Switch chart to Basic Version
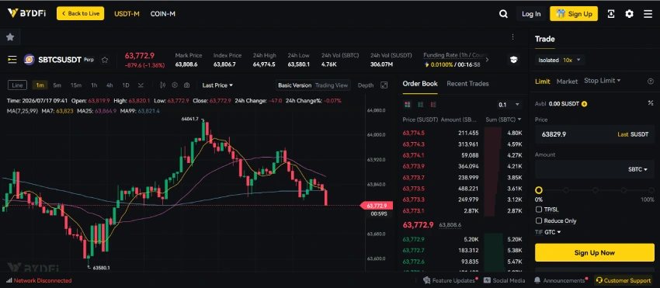This screenshot has width=660, height=288. click(x=294, y=85)
